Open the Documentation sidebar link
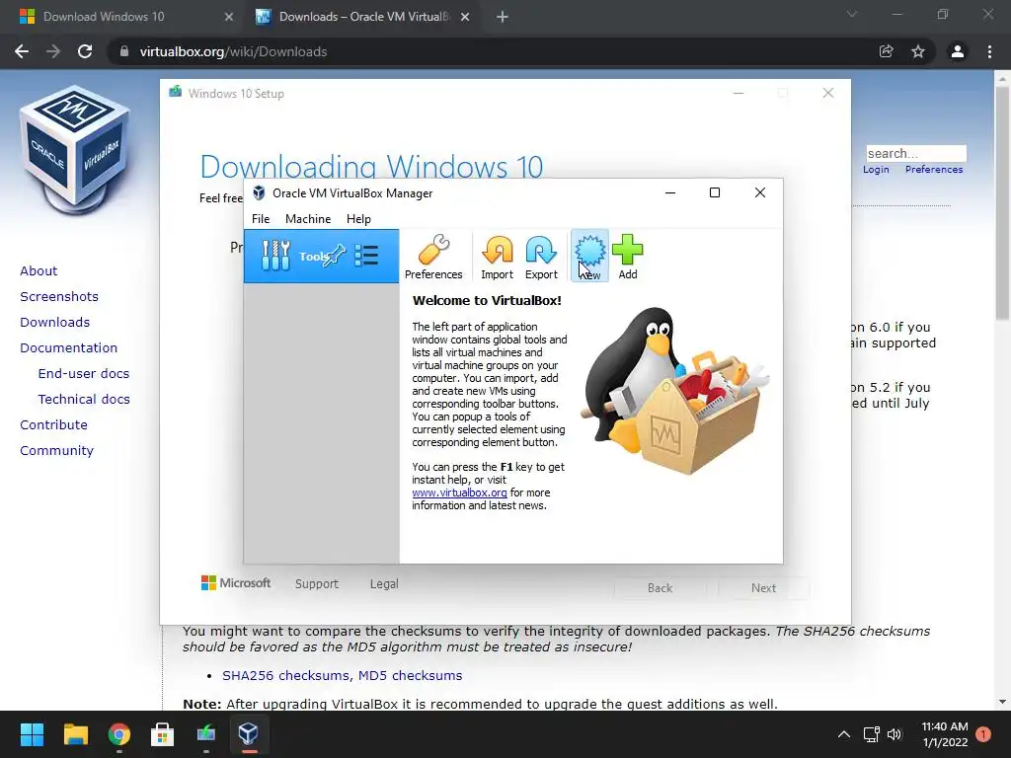The height and width of the screenshot is (758, 1011). (x=68, y=348)
